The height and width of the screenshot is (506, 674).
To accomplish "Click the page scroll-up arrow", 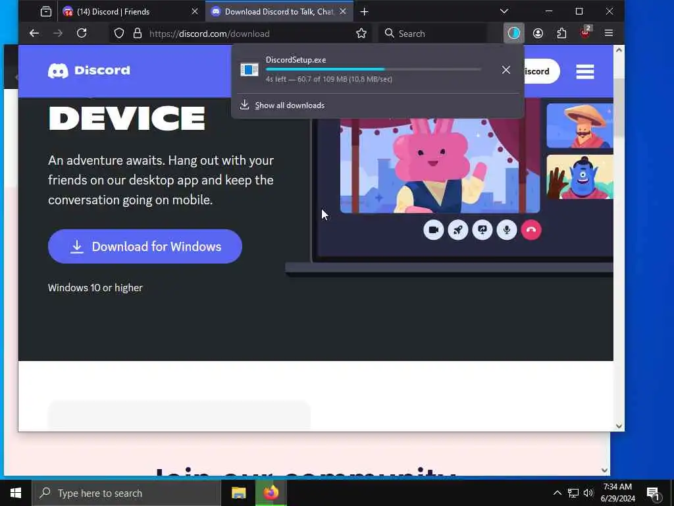I will point(619,50).
